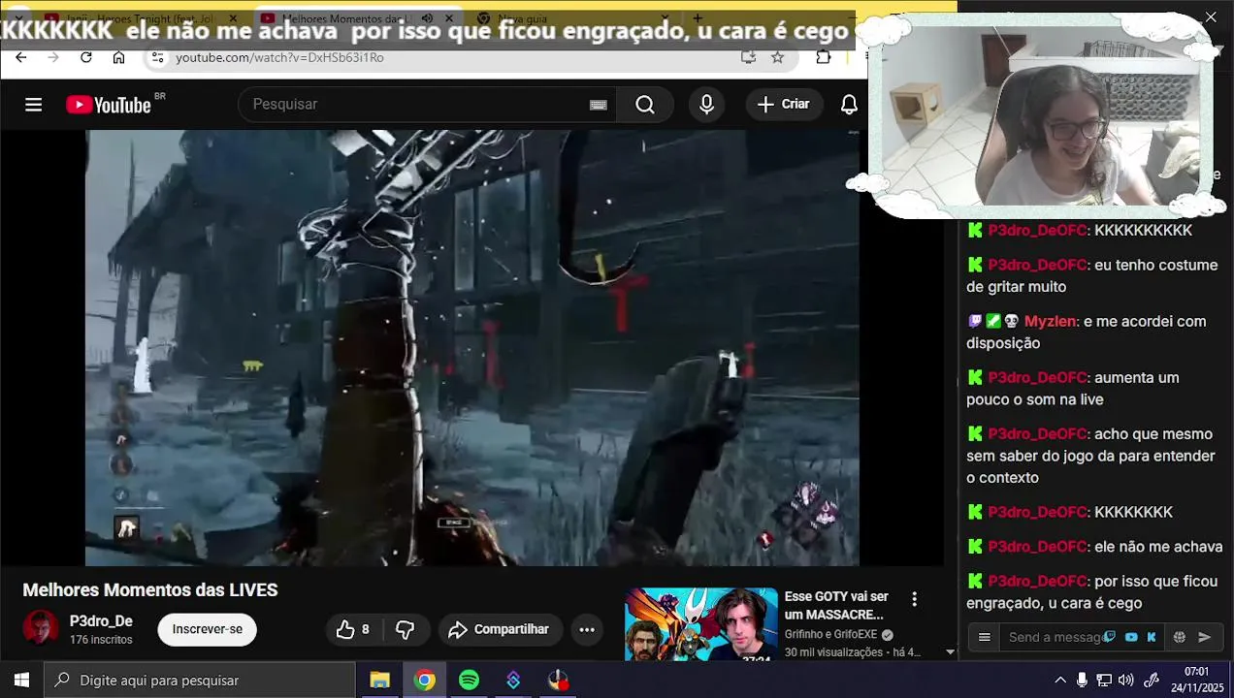This screenshot has height=698, width=1234.
Task: Open the tray microphone icon
Action: coord(1083,681)
